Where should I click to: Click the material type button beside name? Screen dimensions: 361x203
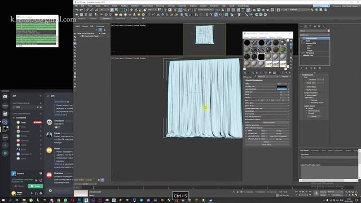click(x=285, y=77)
